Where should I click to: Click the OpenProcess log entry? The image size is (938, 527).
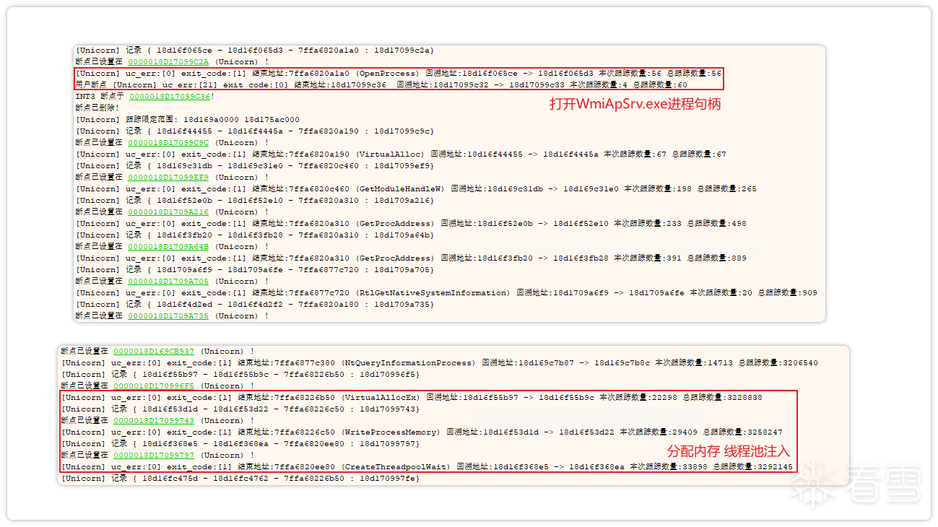click(x=397, y=74)
